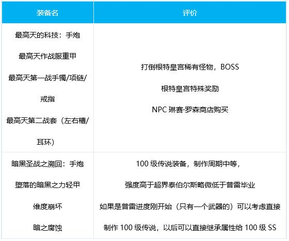This screenshot has height=241, width=289.
Task: Click the line NPC 琳赛·罗森商店购买
Action: tap(190, 110)
